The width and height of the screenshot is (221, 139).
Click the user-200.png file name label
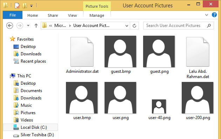click(198, 118)
